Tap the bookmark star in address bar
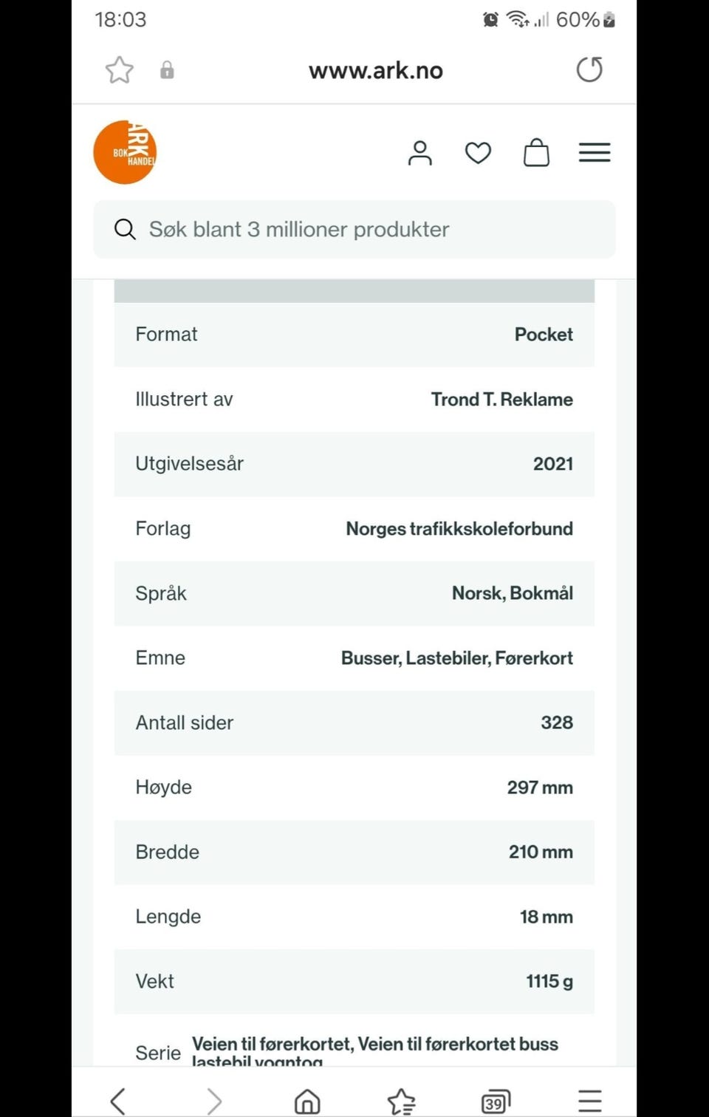The height and width of the screenshot is (1117, 709). tap(119, 70)
